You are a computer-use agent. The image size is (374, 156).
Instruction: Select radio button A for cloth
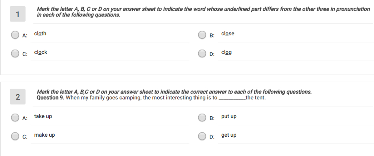click(x=15, y=35)
